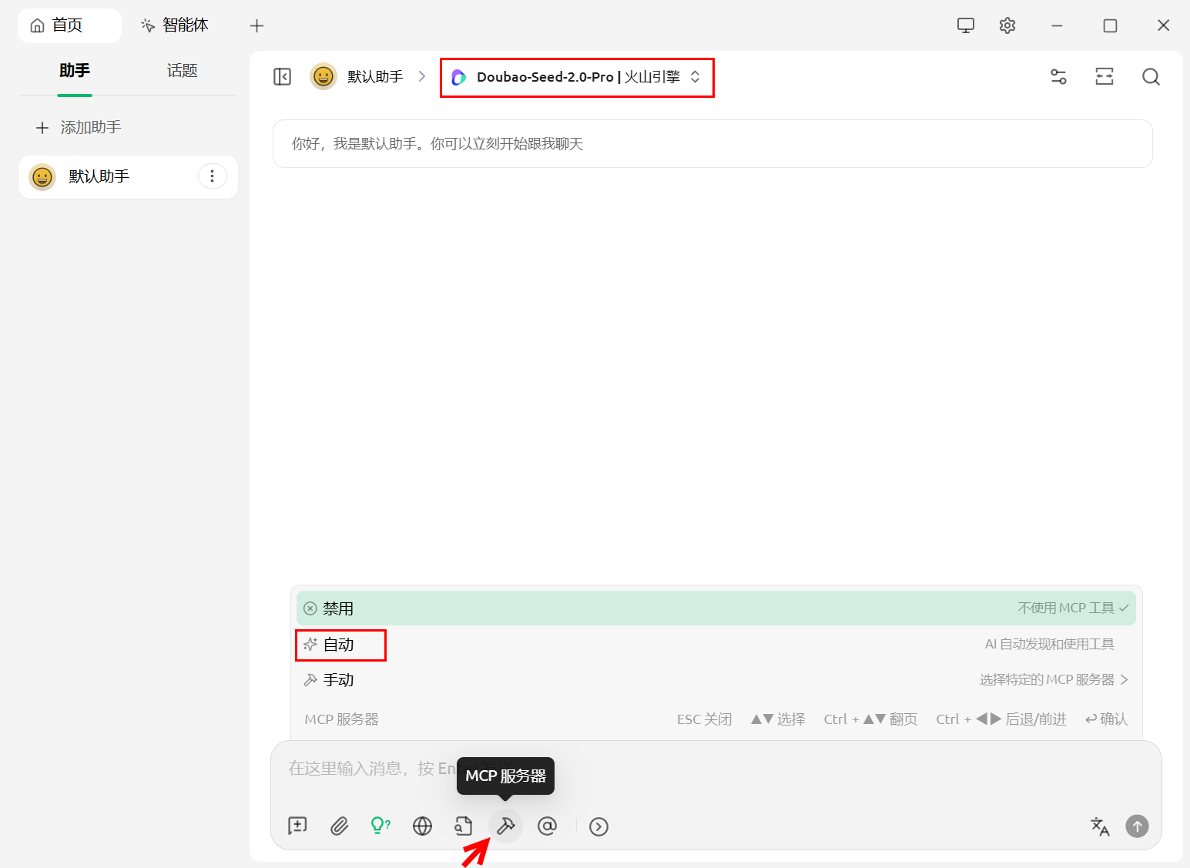Toggle the thinking lightbulb icon
Screen dimensions: 1190x868
pos(380,826)
